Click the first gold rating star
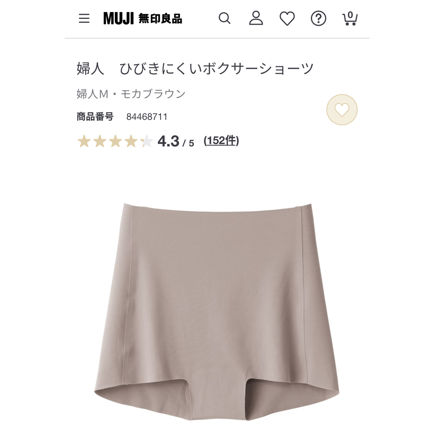The width and height of the screenshot is (434, 434). pyautogui.click(x=84, y=141)
